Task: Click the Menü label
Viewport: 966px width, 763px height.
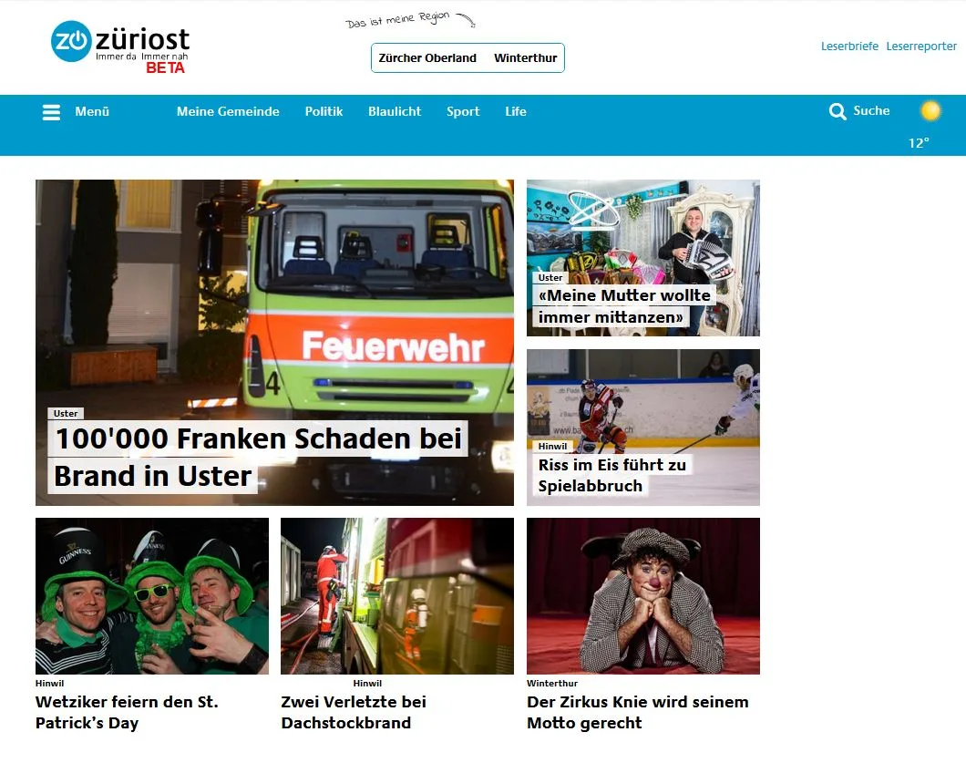Action: tap(92, 111)
